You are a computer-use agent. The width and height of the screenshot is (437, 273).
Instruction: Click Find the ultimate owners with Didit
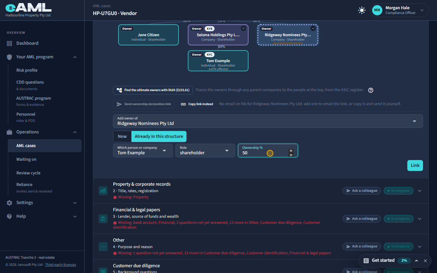click(x=153, y=90)
